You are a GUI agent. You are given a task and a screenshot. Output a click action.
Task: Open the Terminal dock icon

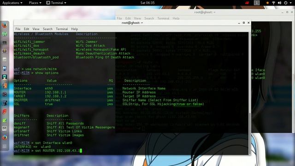(5, 42)
